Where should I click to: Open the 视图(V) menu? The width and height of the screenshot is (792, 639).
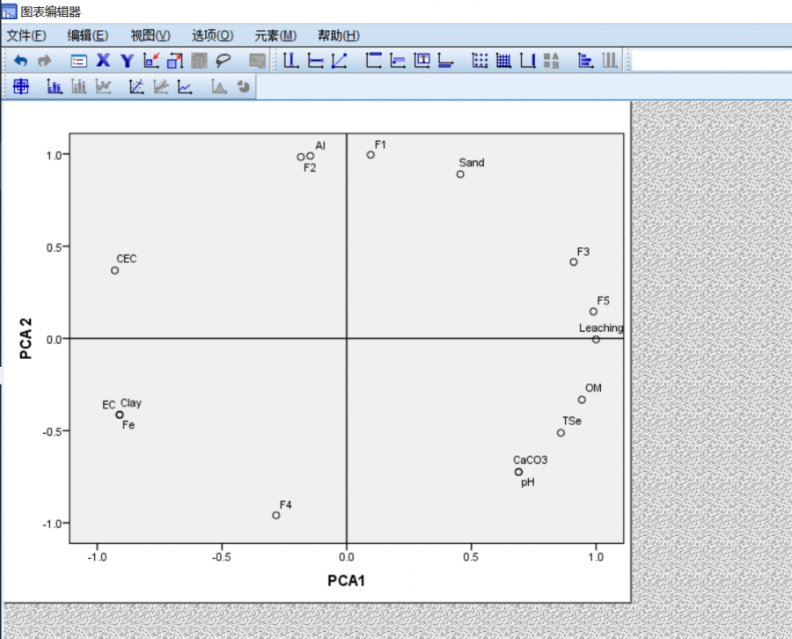pyautogui.click(x=150, y=36)
